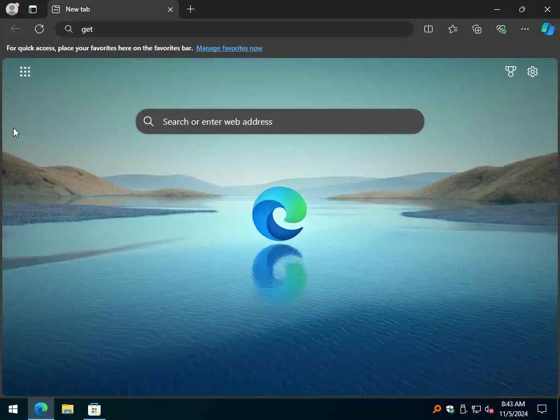This screenshot has width=560, height=420.
Task: Click 'Search or enter web address' box
Action: tap(280, 121)
